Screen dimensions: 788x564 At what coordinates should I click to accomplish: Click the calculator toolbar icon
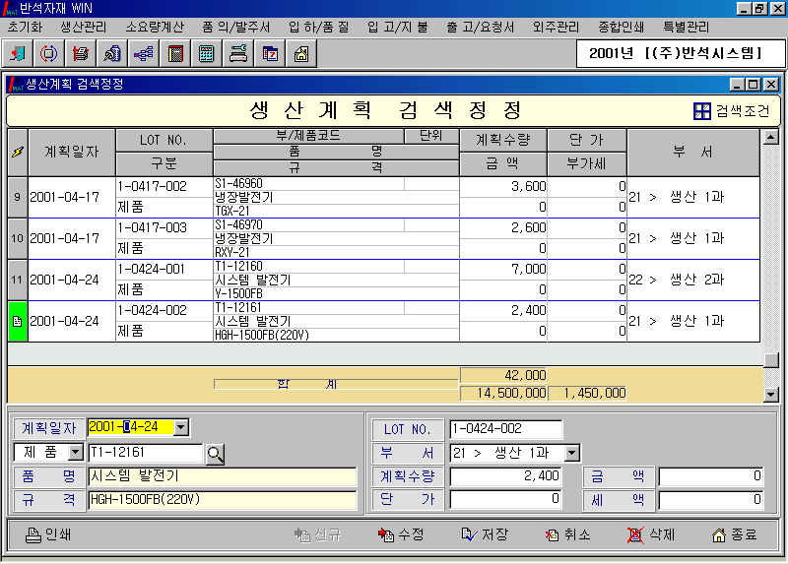[x=207, y=54]
